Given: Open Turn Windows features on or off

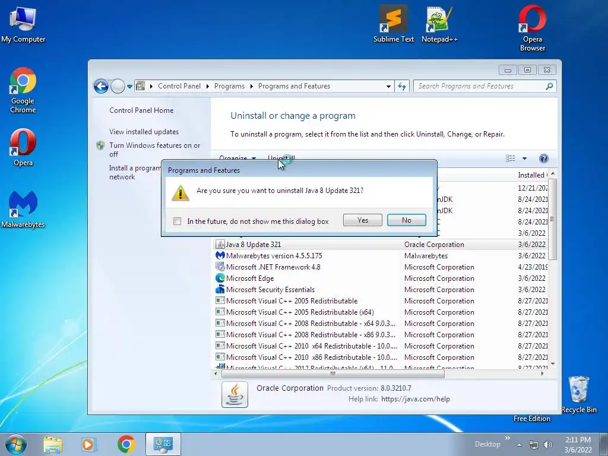Looking at the screenshot, I should click(154, 150).
